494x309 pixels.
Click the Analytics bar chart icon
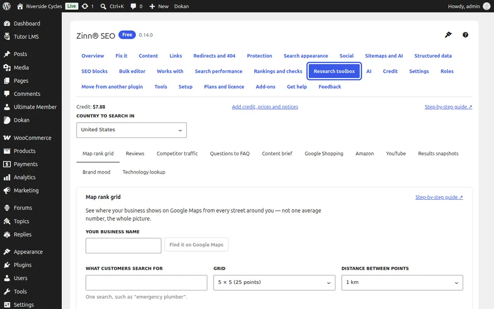[7, 177]
